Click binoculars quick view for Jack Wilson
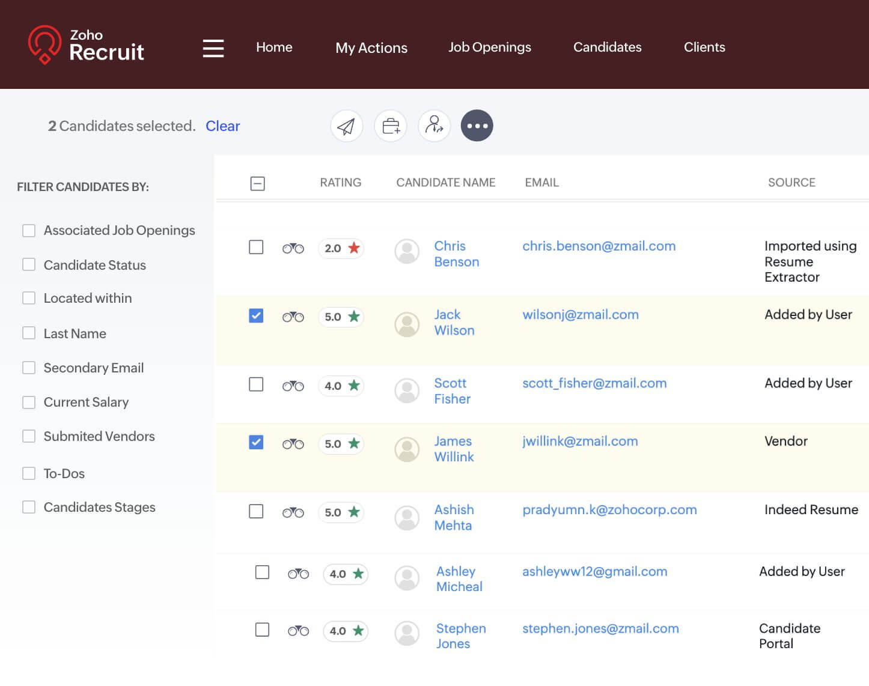 click(293, 317)
